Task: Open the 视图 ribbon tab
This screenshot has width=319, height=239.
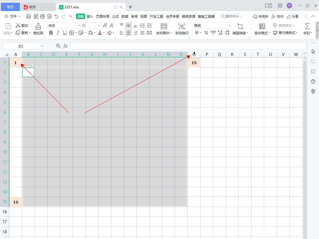Action: [143, 17]
